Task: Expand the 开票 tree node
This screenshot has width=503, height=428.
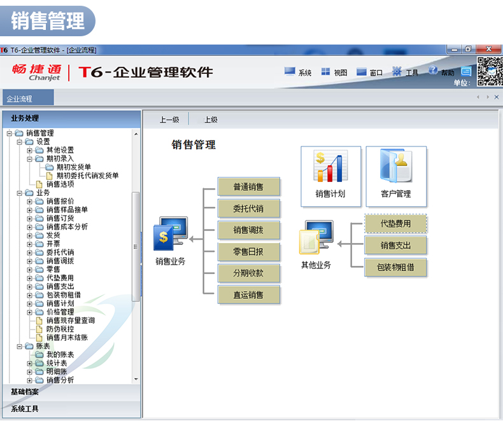Action: (x=29, y=244)
